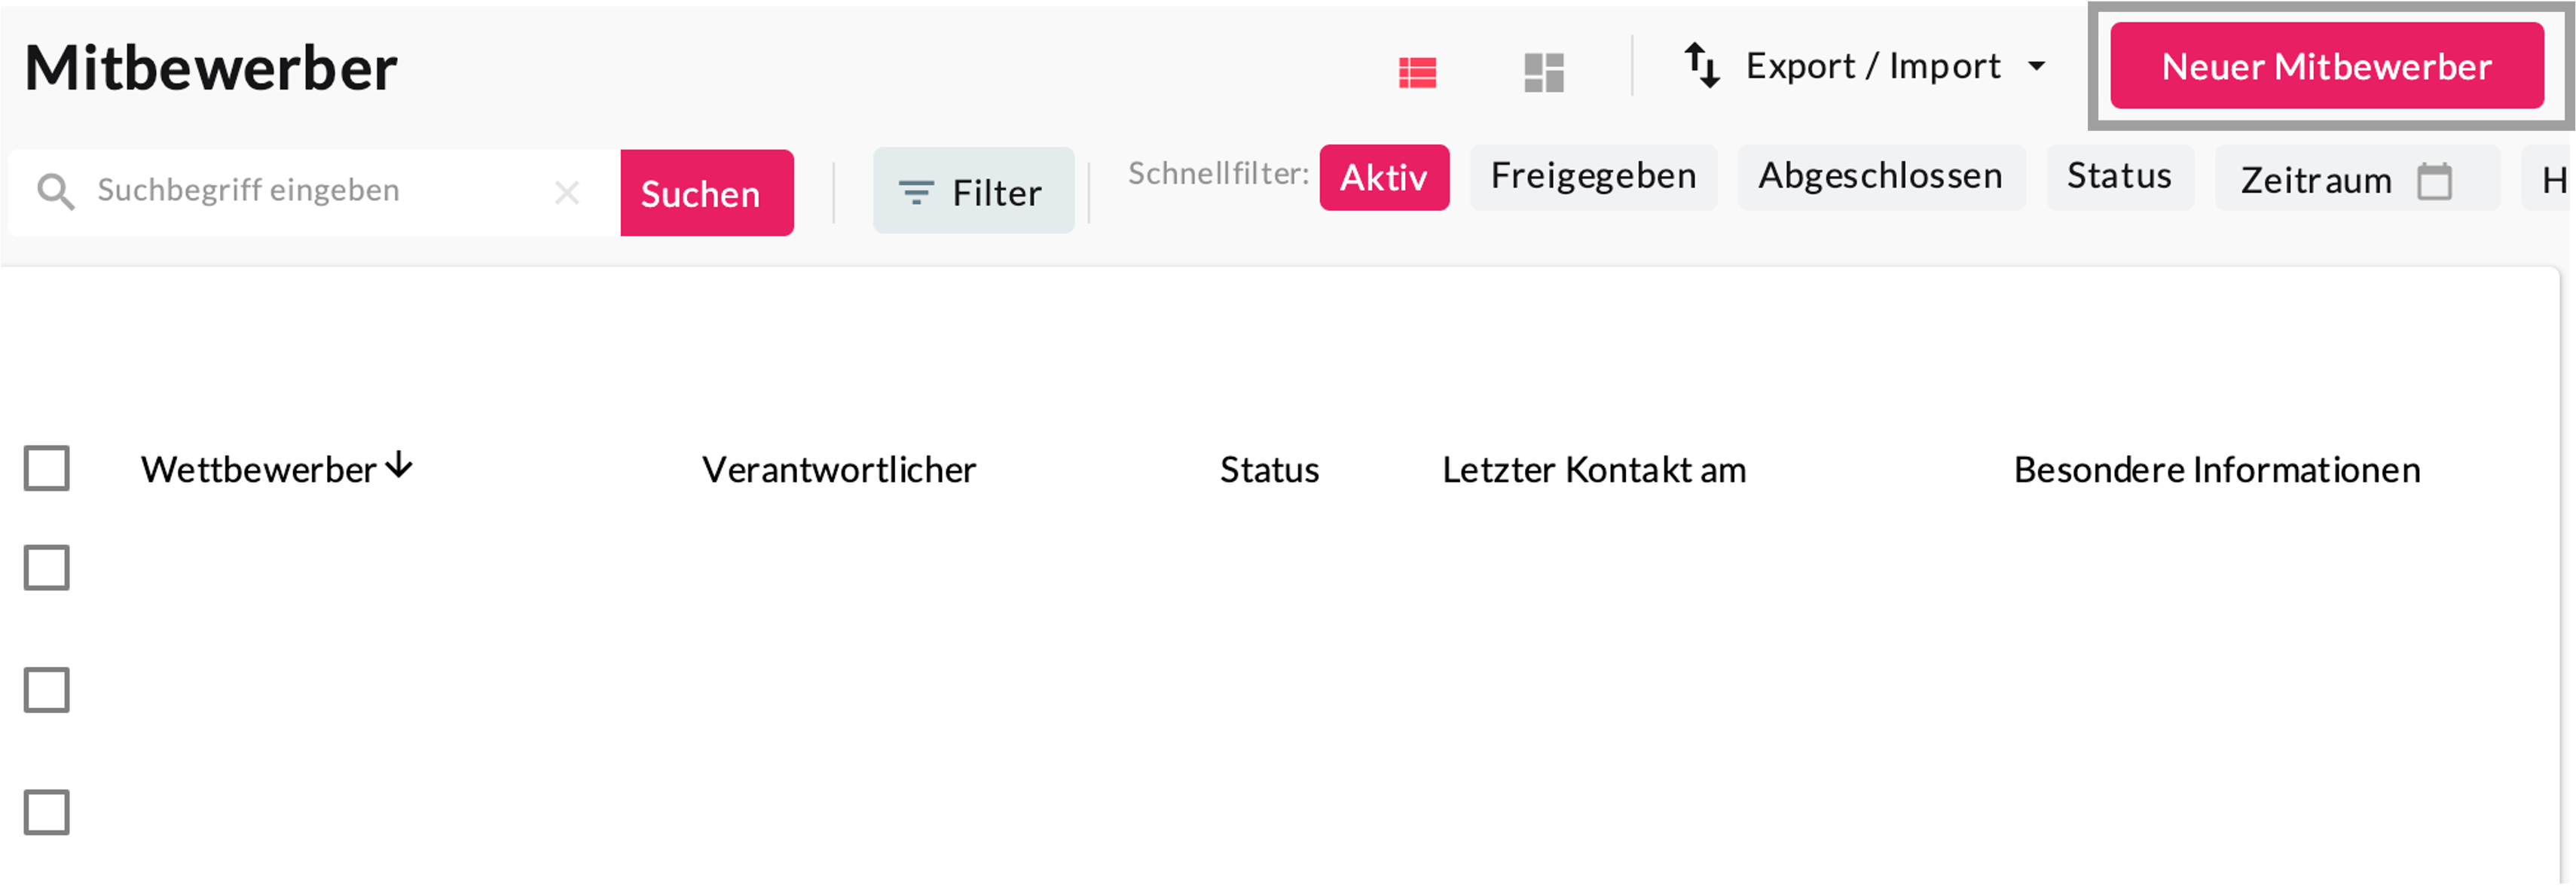2576x886 pixels.
Task: Toggle the select-all header checkbox
Action: click(47, 467)
